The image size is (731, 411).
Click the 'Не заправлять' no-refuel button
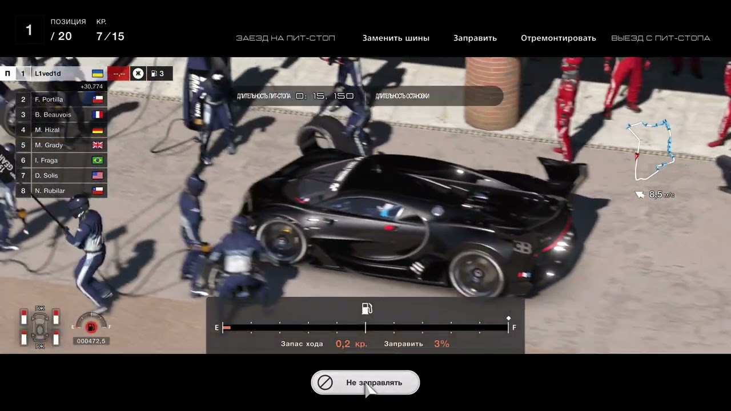(x=365, y=382)
